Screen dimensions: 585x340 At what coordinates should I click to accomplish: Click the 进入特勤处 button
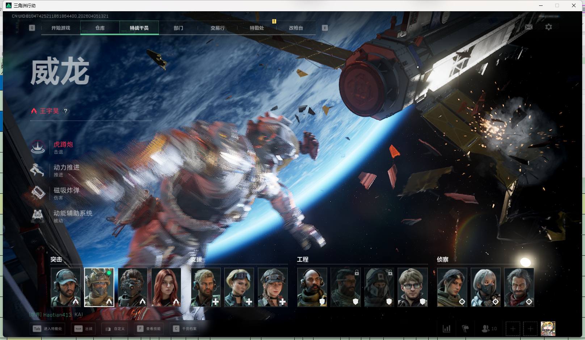point(47,329)
